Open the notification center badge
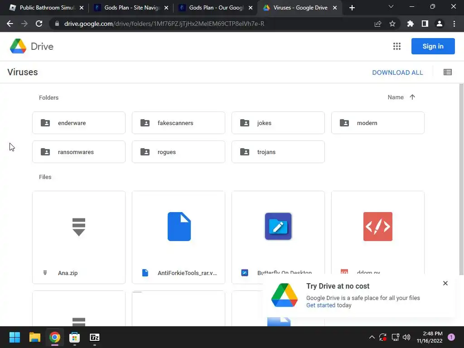Image resolution: width=464 pixels, height=348 pixels. coord(451,337)
